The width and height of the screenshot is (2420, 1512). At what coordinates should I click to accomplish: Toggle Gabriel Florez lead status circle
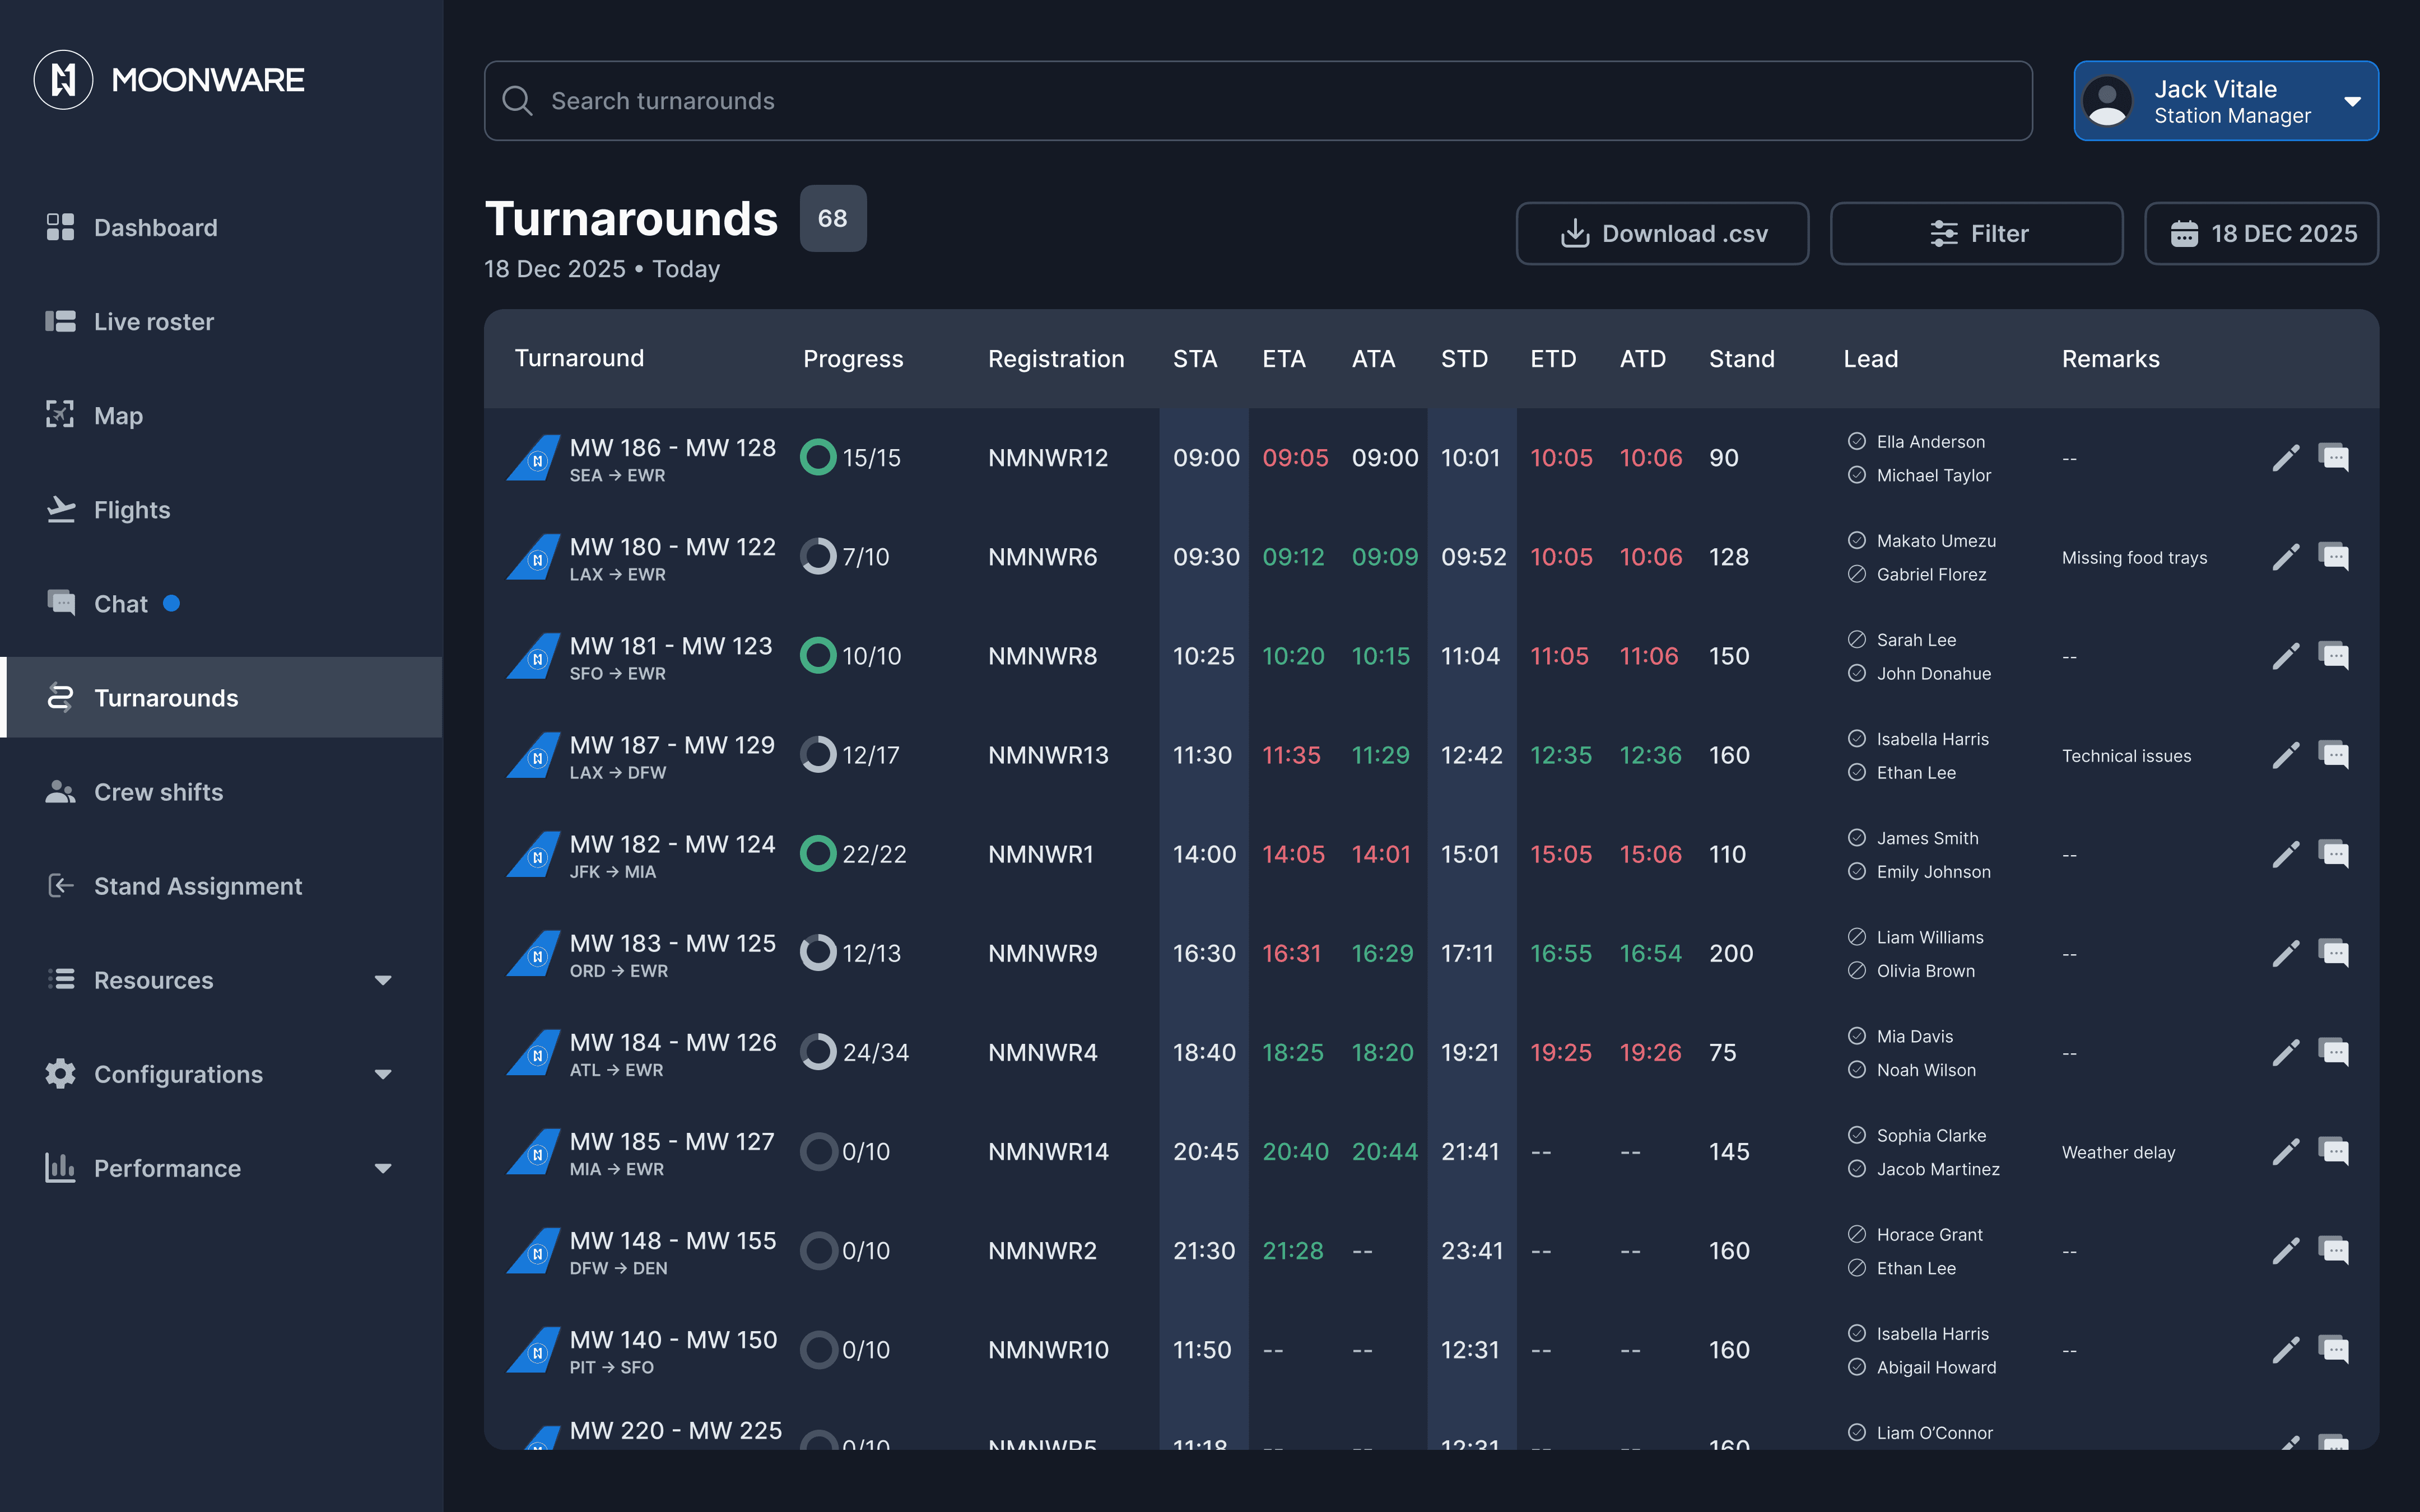pos(1857,574)
